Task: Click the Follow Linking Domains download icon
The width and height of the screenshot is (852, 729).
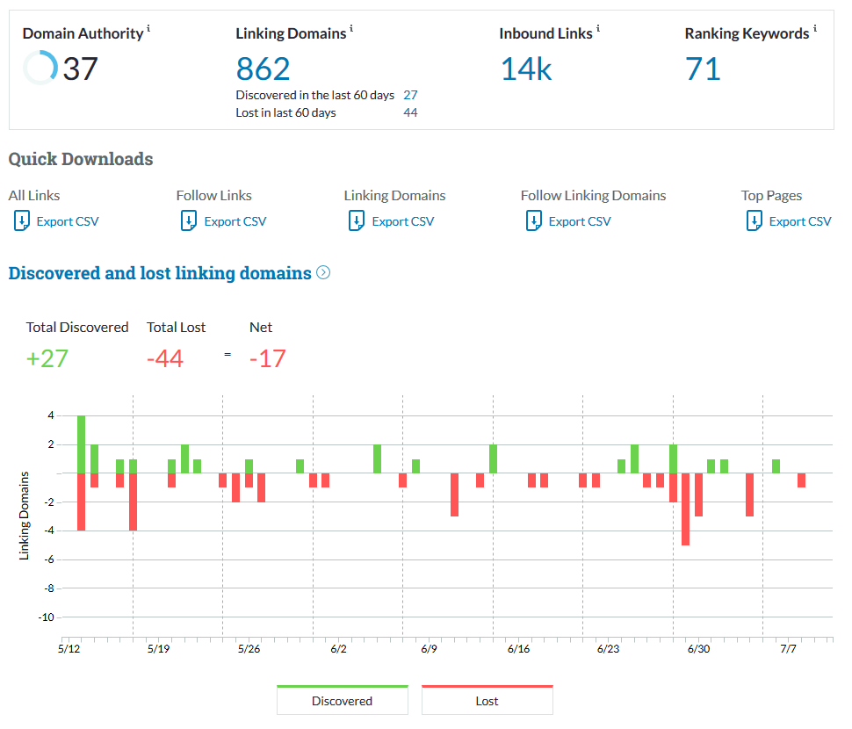Action: (x=533, y=221)
